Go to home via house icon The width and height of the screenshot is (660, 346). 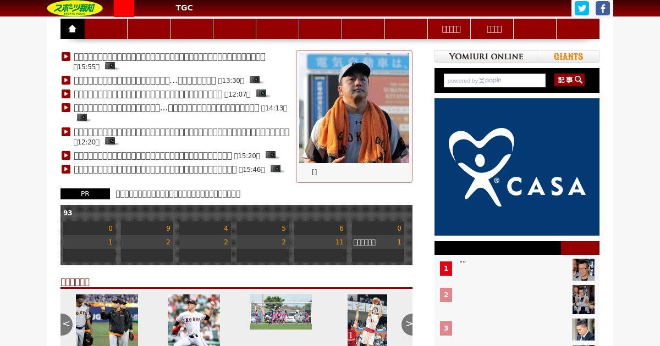(73, 29)
